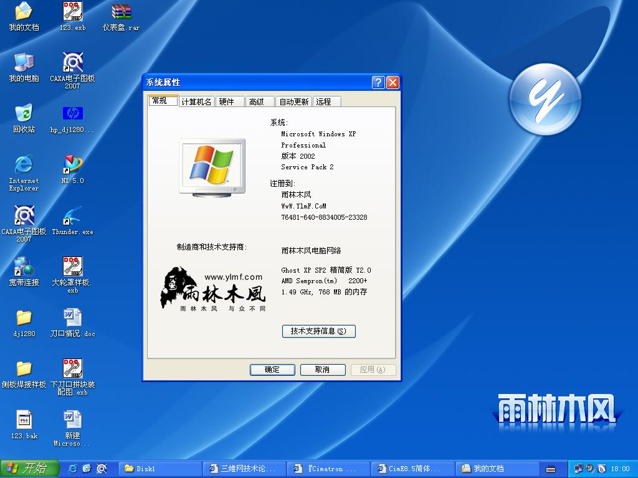Switch to the 远程 tab
The height and width of the screenshot is (478, 638).
point(326,101)
